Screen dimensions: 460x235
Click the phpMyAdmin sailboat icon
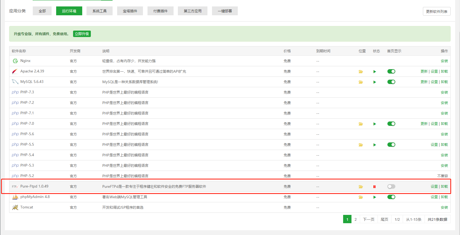(15, 197)
